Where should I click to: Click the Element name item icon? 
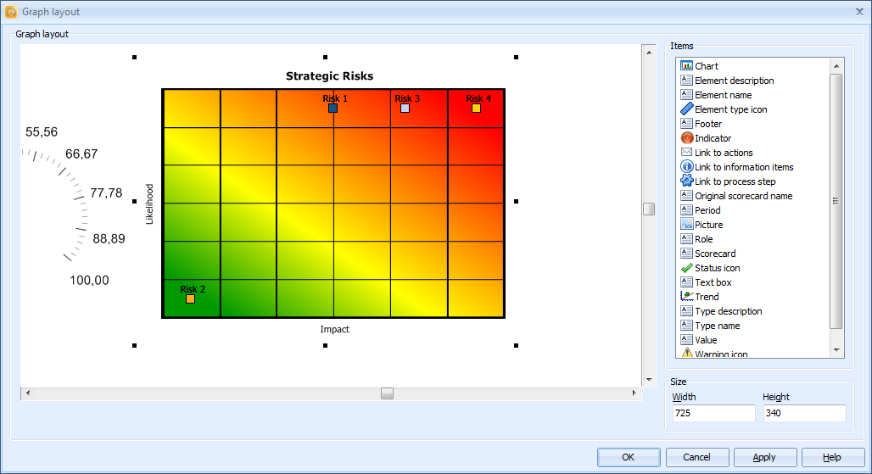click(687, 94)
